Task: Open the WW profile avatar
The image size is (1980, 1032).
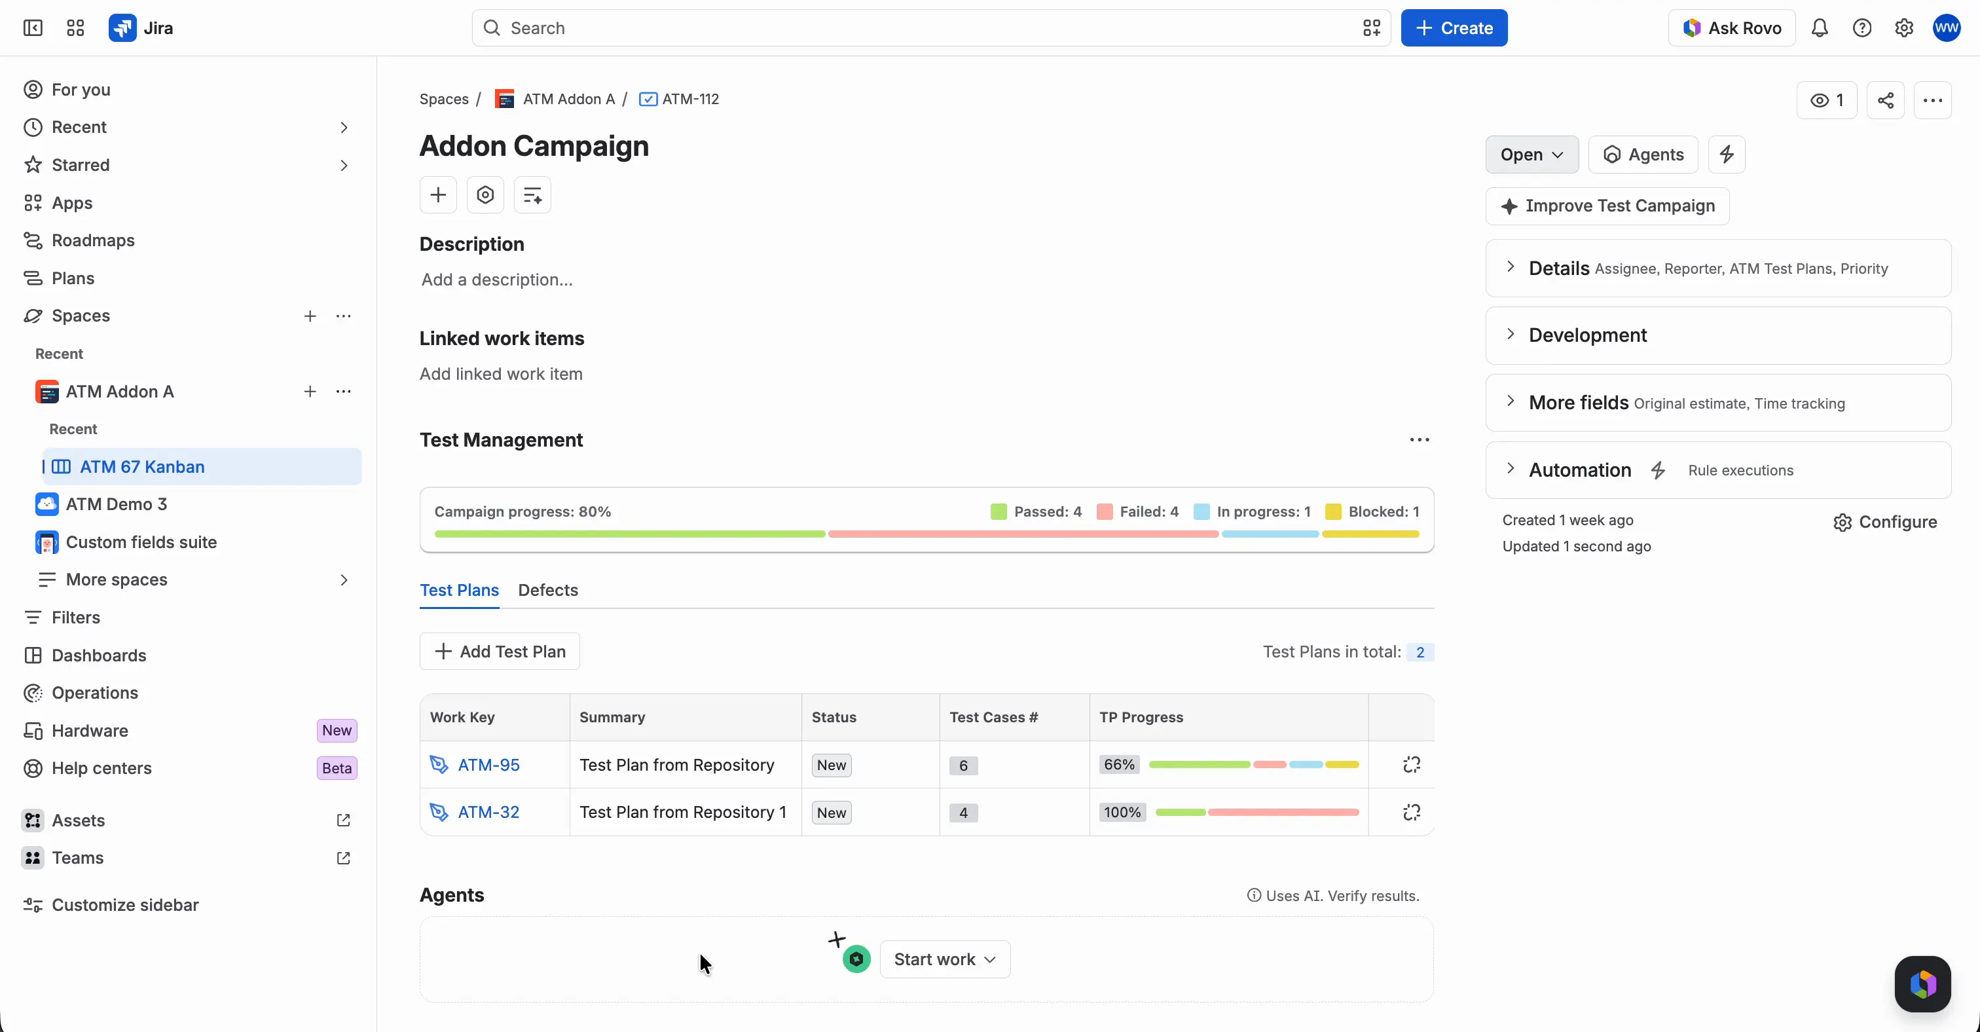Action: [1947, 28]
